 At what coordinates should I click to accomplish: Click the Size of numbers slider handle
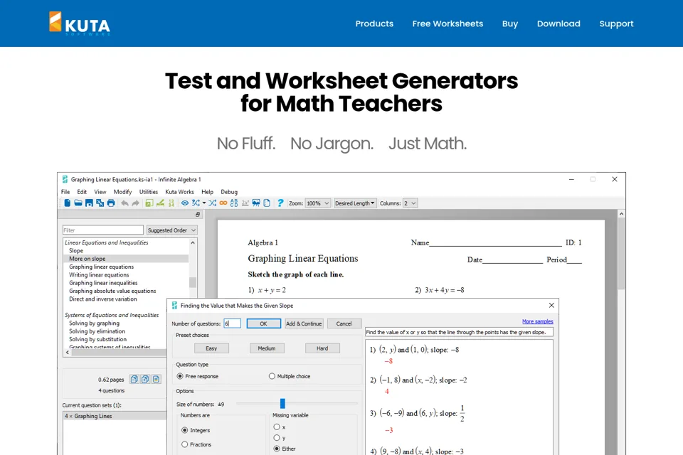tap(282, 404)
